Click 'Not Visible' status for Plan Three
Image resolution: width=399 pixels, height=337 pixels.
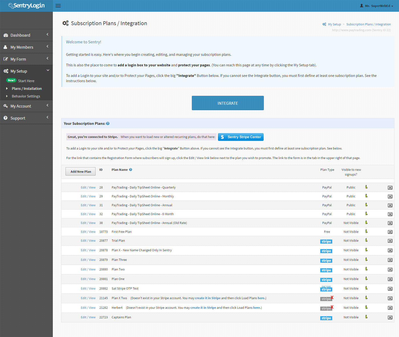[351, 260]
